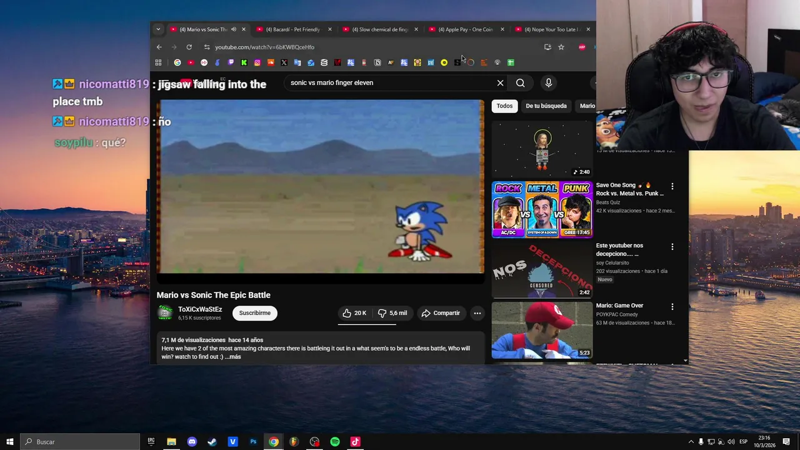Open the Mario red cap video thumbnail
The image size is (800, 450).
click(542, 330)
